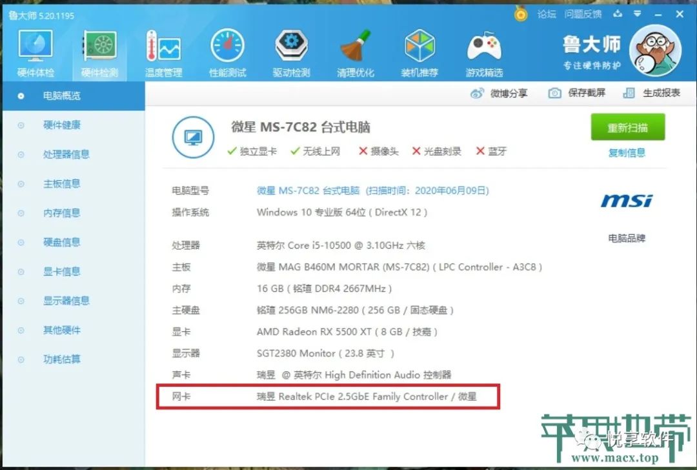Image resolution: width=697 pixels, height=470 pixels.
Task: Click the 蓝牙 cross label
Action: tap(491, 151)
